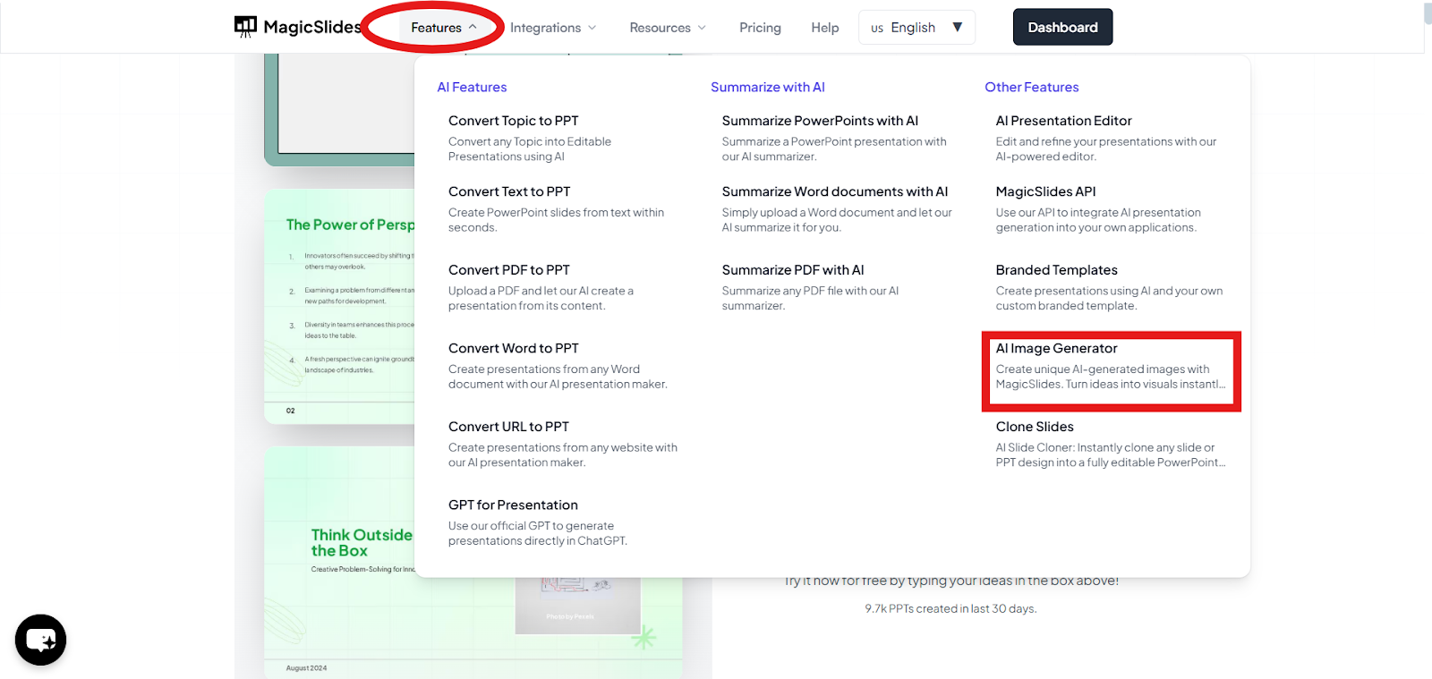Expand the Integrations dropdown
This screenshot has width=1432, height=679.
point(553,28)
